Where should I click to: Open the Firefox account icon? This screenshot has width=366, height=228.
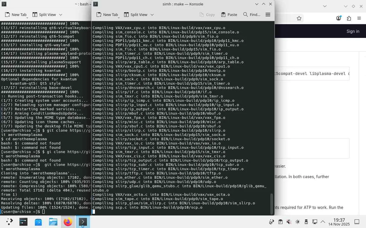point(339,18)
